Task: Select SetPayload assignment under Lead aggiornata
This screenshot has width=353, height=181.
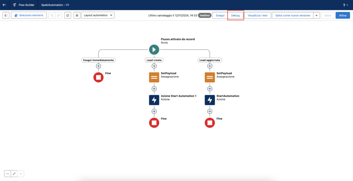Action: click(x=210, y=77)
